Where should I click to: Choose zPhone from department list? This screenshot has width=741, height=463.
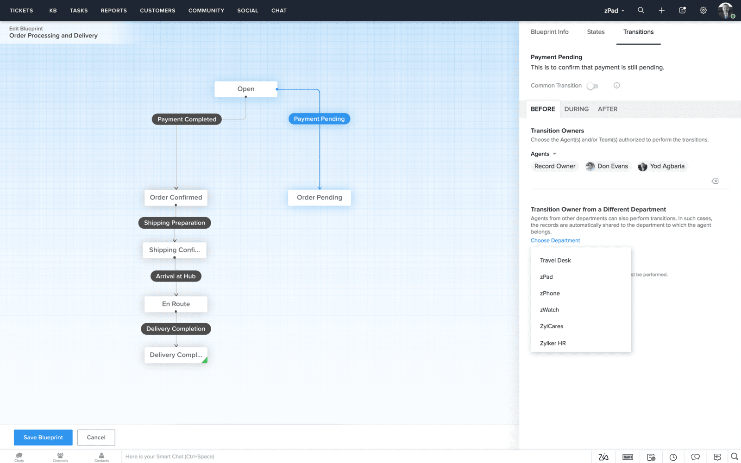click(581, 294)
